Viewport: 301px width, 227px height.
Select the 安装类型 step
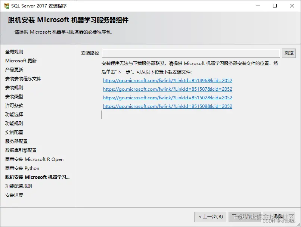(14, 97)
